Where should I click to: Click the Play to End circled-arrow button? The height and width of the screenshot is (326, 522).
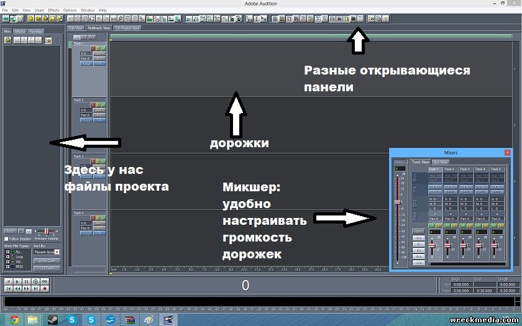click(35, 282)
